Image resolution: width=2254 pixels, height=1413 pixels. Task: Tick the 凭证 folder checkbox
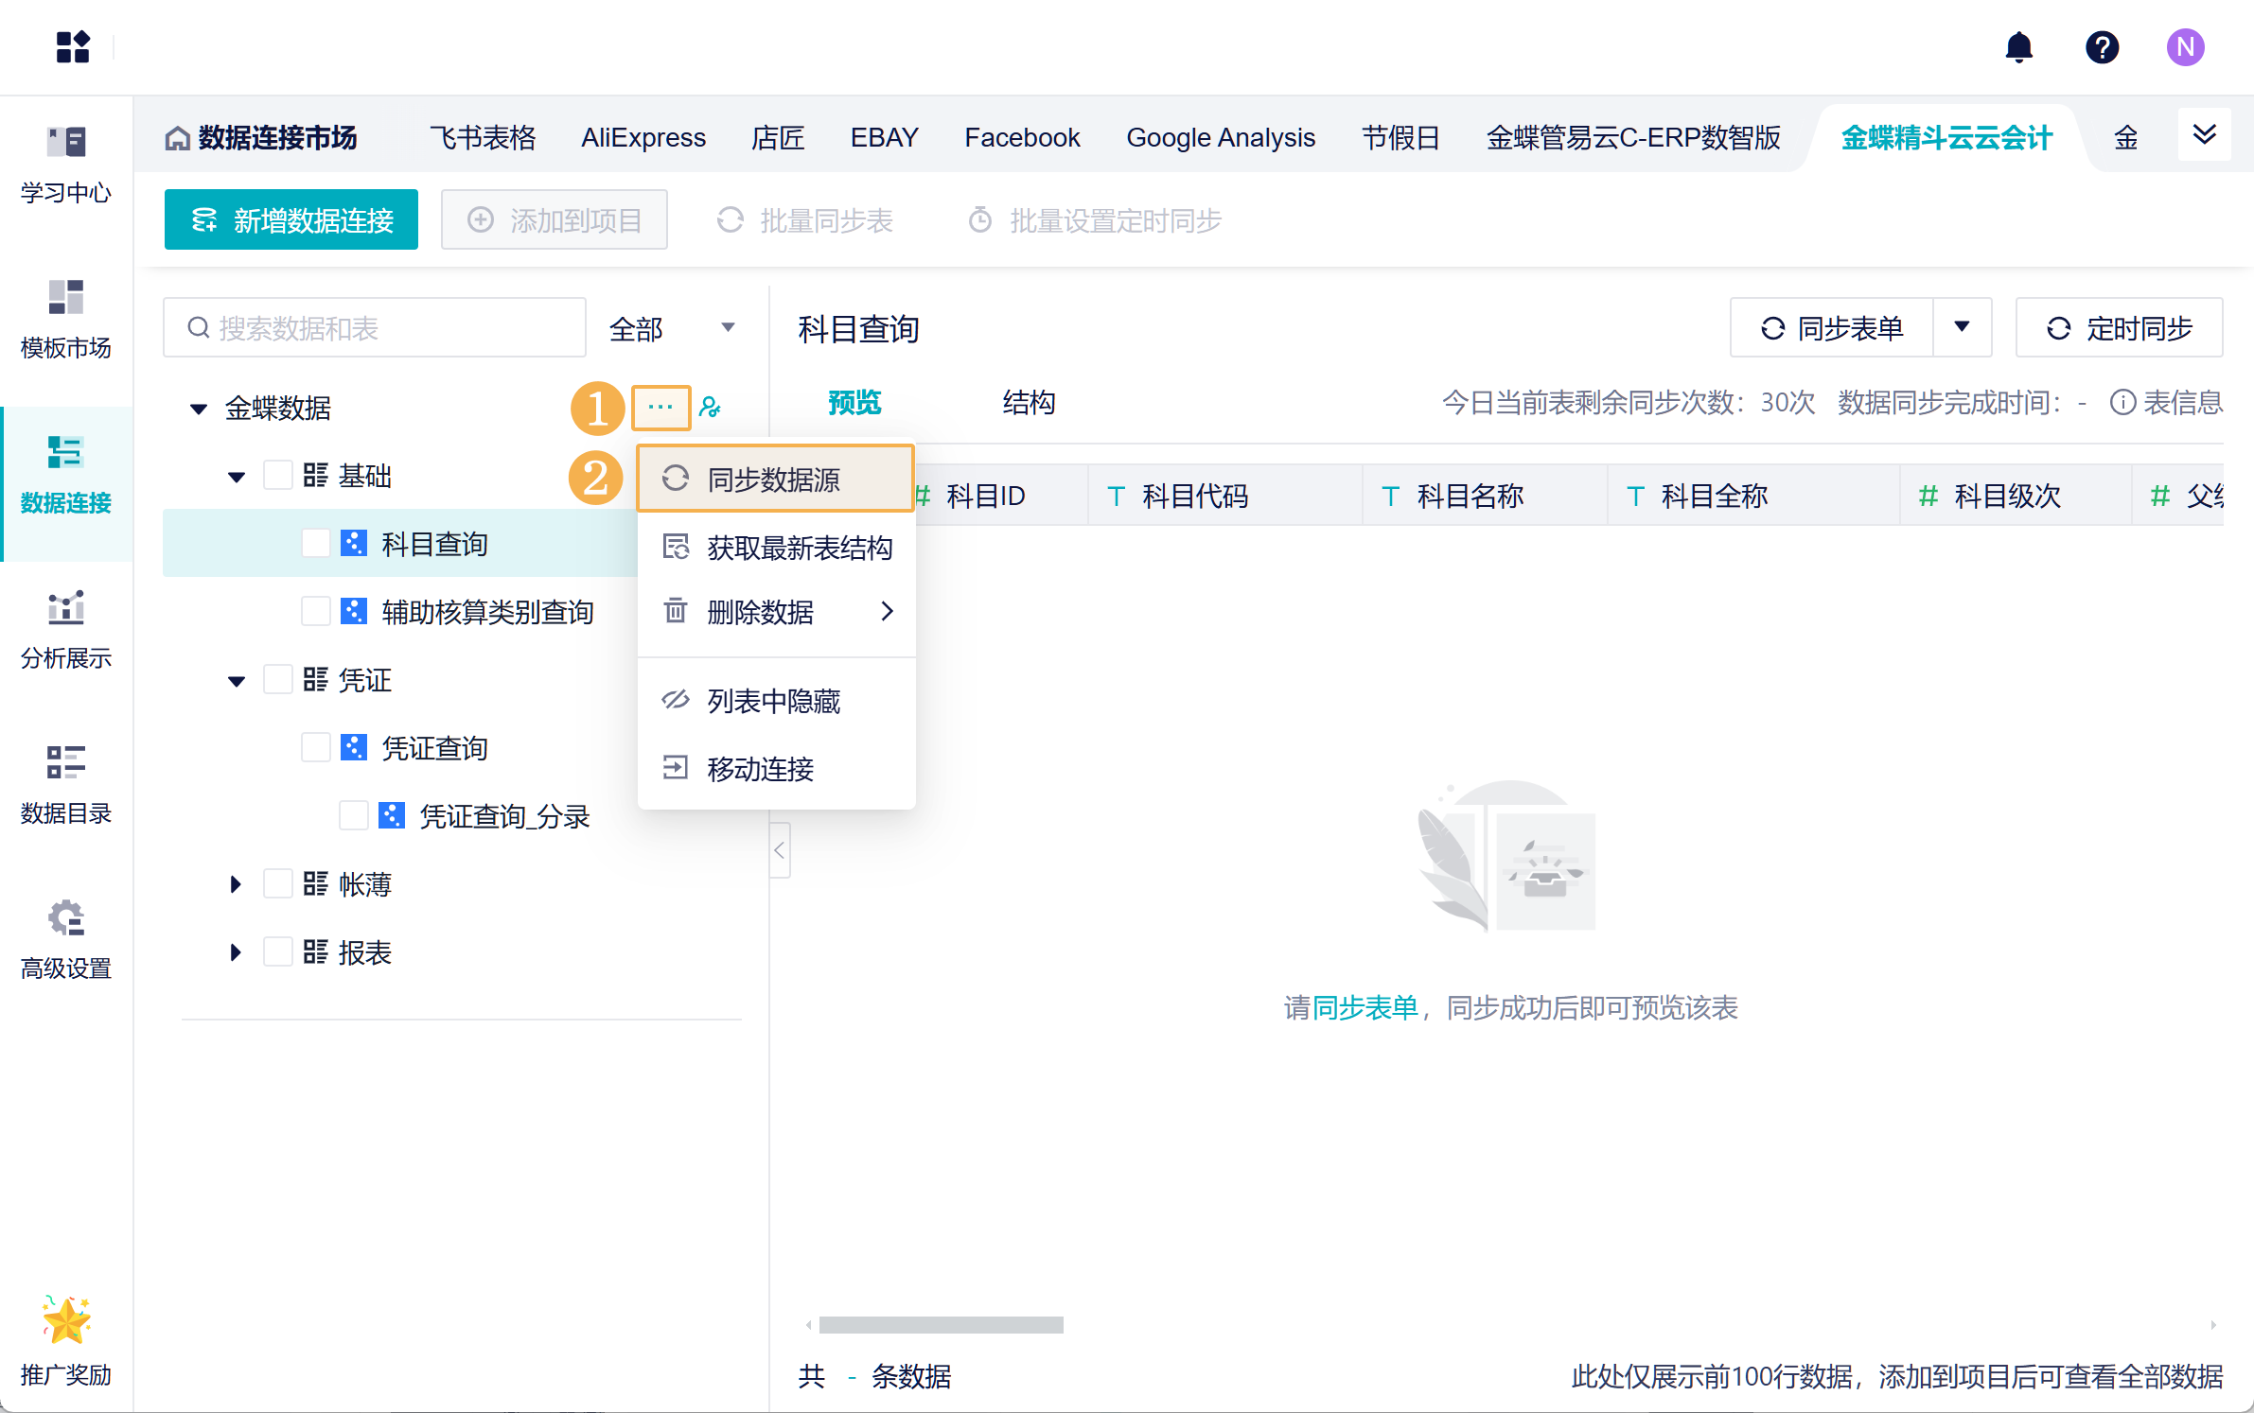click(x=277, y=680)
